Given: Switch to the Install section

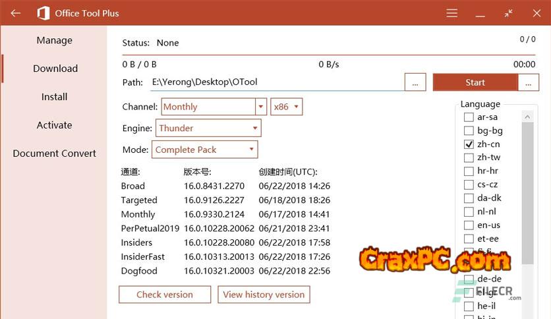Looking at the screenshot, I should (55, 97).
